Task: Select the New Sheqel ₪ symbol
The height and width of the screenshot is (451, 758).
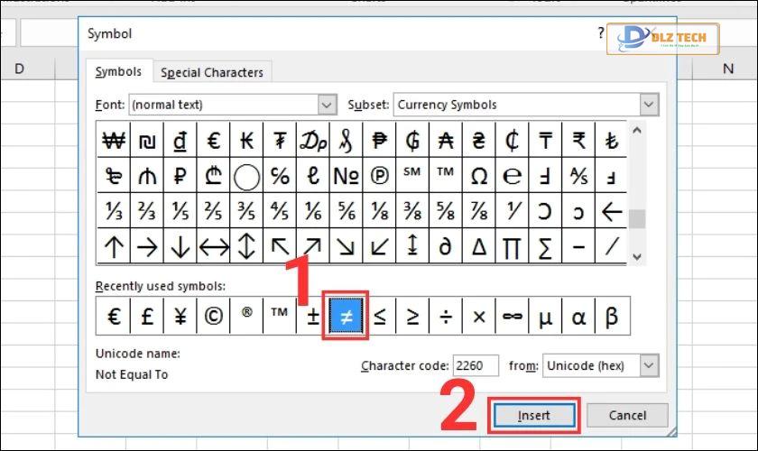Action: coord(147,140)
